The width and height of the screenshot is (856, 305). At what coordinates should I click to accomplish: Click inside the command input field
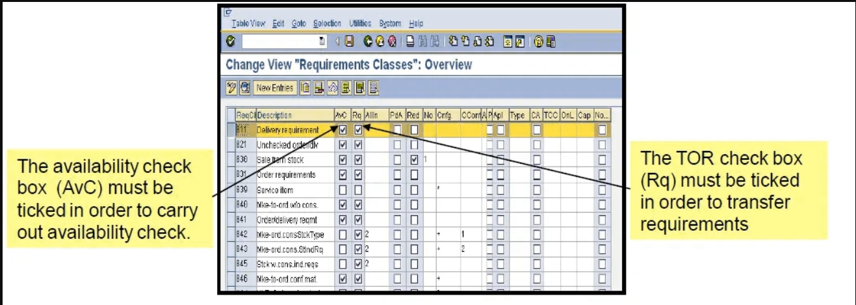pos(279,42)
